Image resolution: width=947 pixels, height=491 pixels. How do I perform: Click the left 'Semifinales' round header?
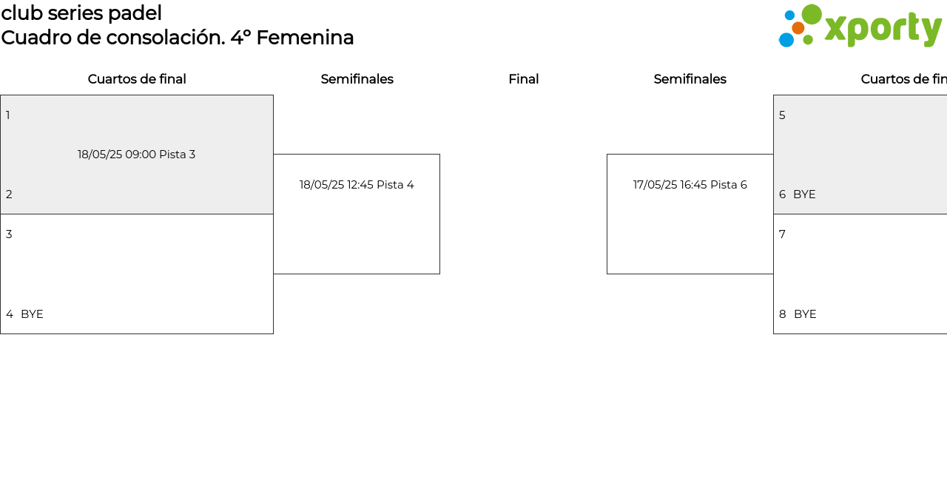click(357, 79)
